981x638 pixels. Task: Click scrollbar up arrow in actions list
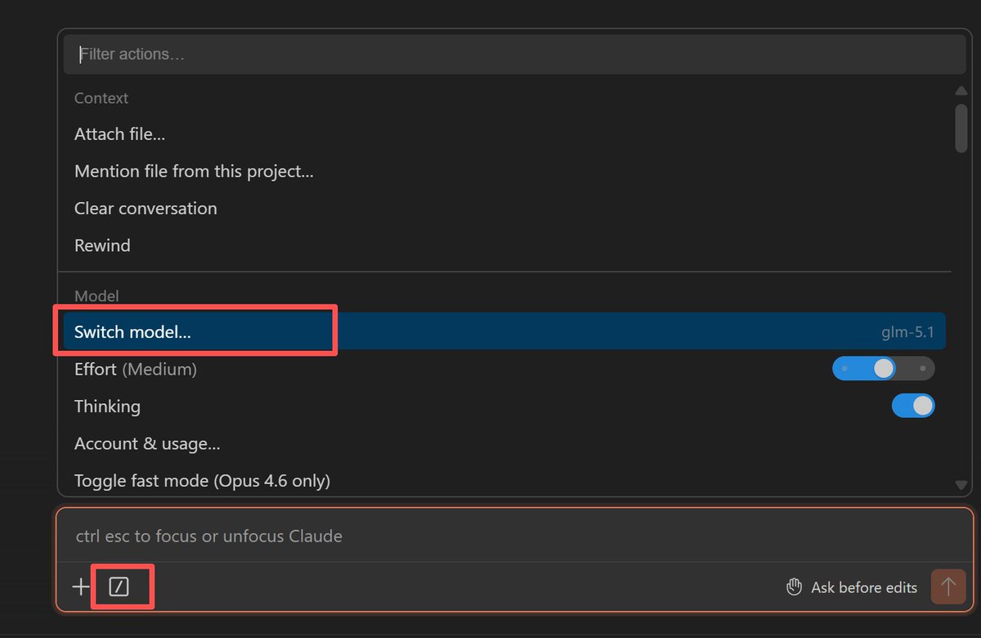coord(961,91)
